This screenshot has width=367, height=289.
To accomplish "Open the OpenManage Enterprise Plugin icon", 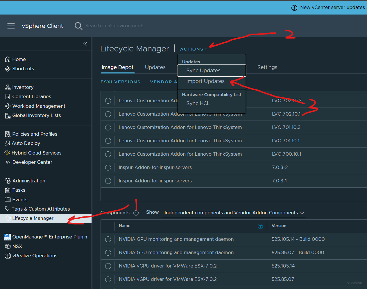I will tap(8, 237).
